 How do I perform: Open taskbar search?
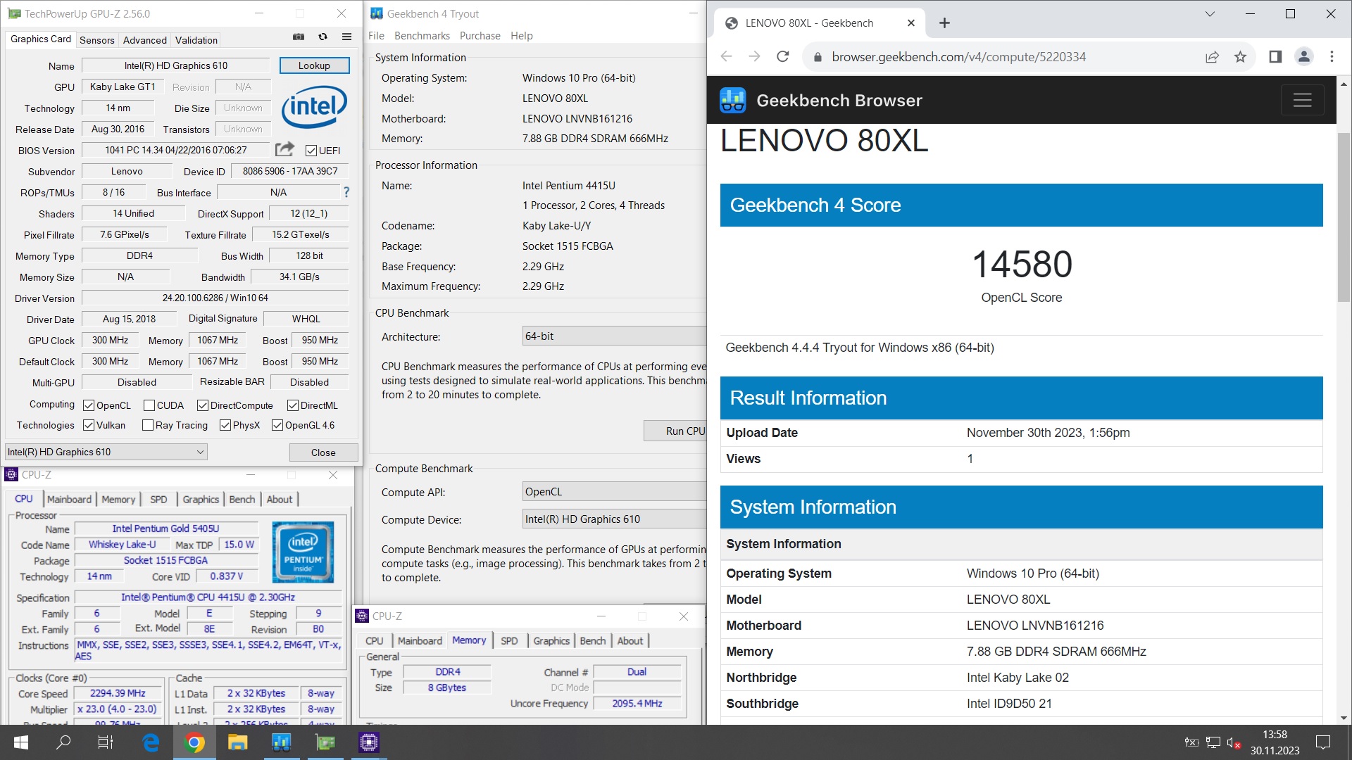pos(63,742)
